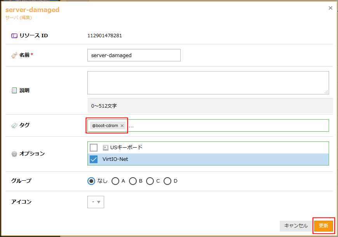Image resolution: width=338 pixels, height=237 pixels.
Task: Click the Resource ID icon
Action: pyautogui.click(x=14, y=36)
